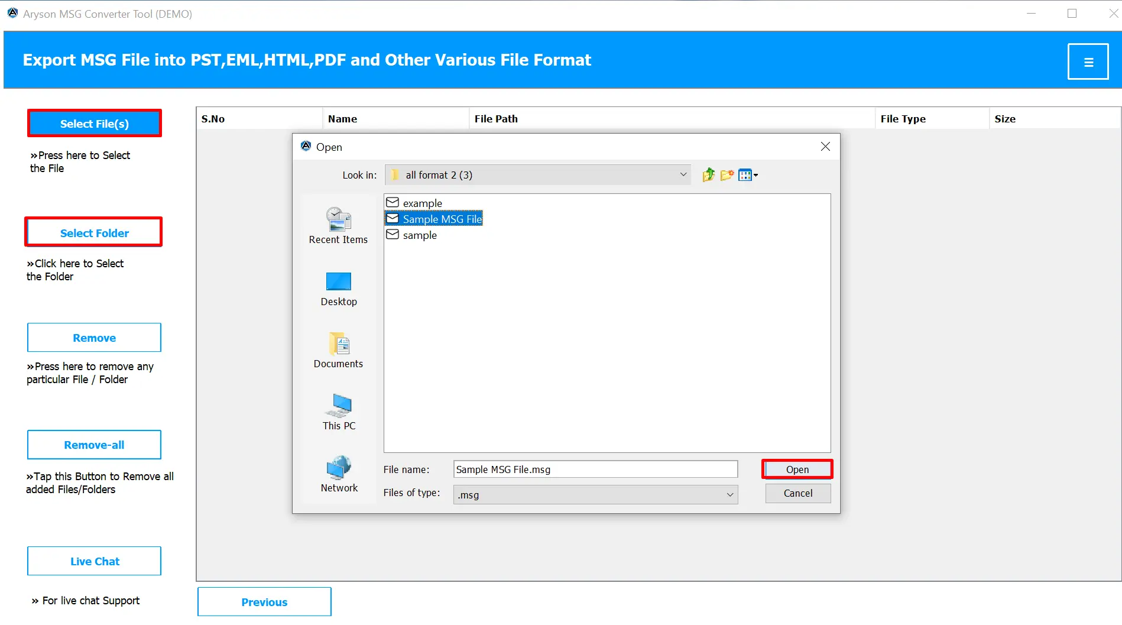This screenshot has height=625, width=1122.
Task: Click the File name input field
Action: pos(595,469)
